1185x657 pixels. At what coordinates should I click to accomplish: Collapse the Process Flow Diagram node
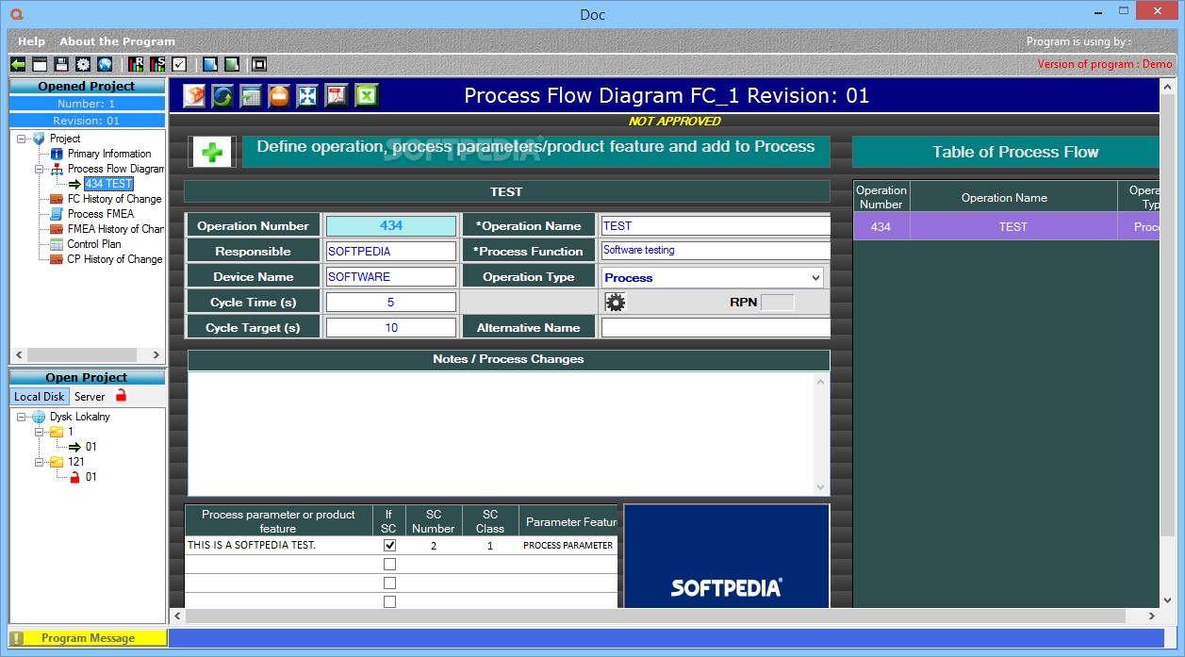click(x=40, y=169)
